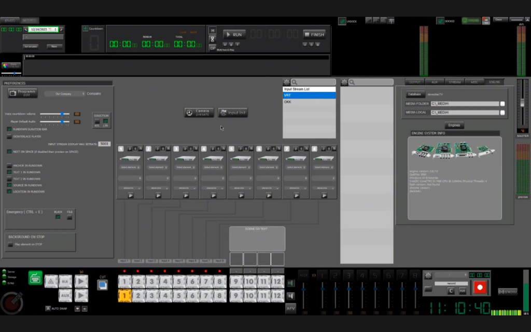Open channel 6 stereo mix dropdown
The height and width of the screenshot is (332, 531).
coord(268,188)
